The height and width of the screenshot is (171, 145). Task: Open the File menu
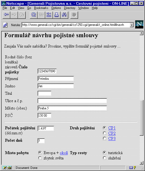5,8
